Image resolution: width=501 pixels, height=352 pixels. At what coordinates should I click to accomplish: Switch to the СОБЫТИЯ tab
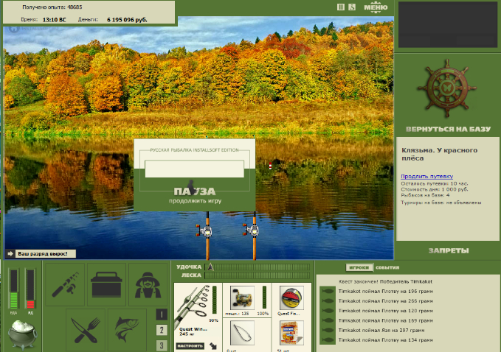387,267
